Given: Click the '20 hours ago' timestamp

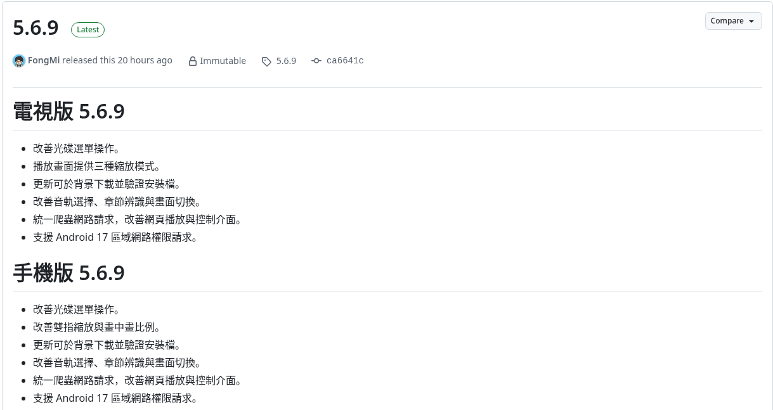Looking at the screenshot, I should tap(145, 60).
